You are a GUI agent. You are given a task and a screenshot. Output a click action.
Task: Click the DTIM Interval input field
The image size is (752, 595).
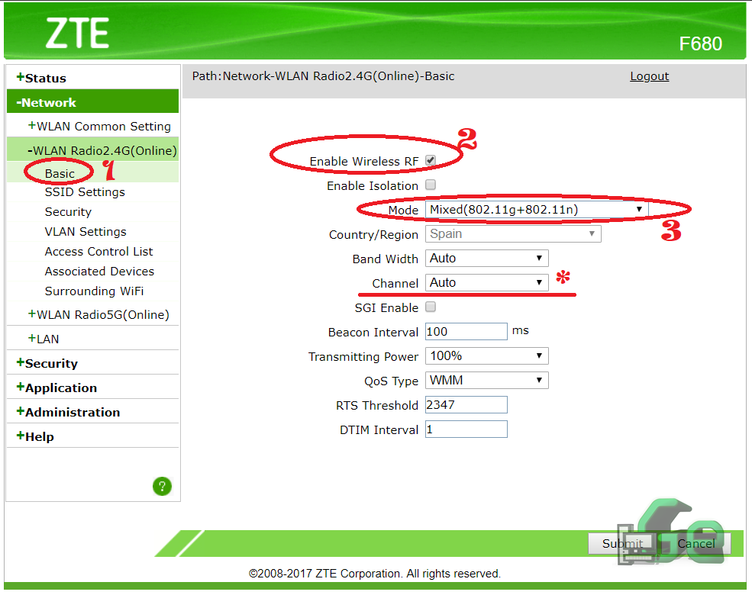(x=466, y=429)
